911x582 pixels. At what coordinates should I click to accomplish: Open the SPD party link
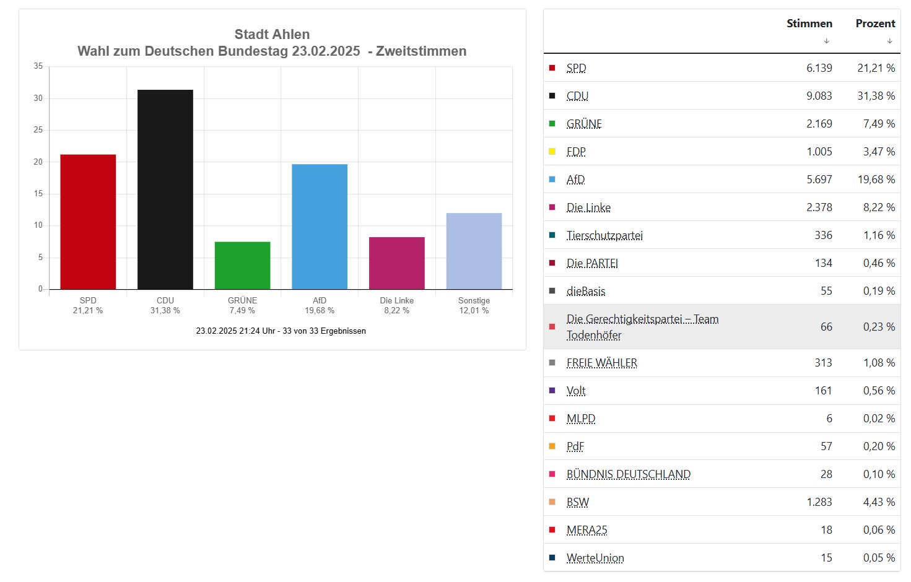click(576, 68)
